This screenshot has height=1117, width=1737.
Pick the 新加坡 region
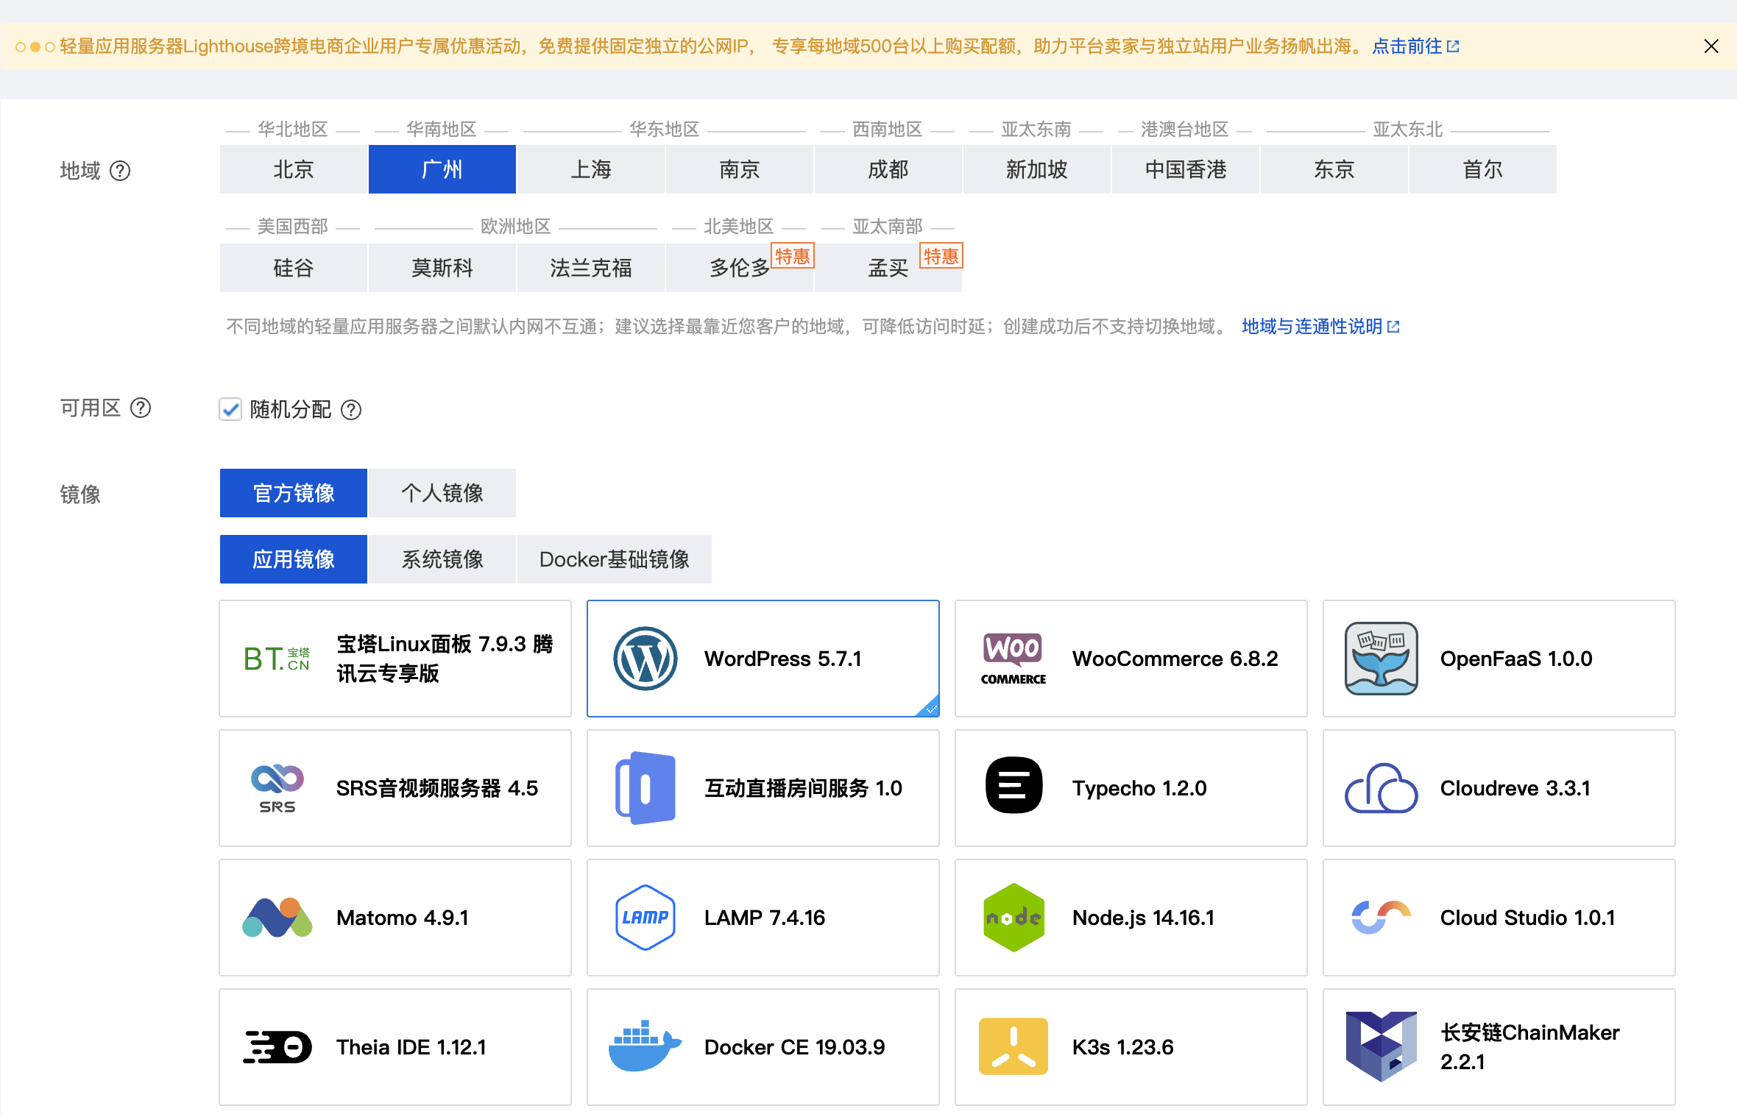coord(1037,169)
